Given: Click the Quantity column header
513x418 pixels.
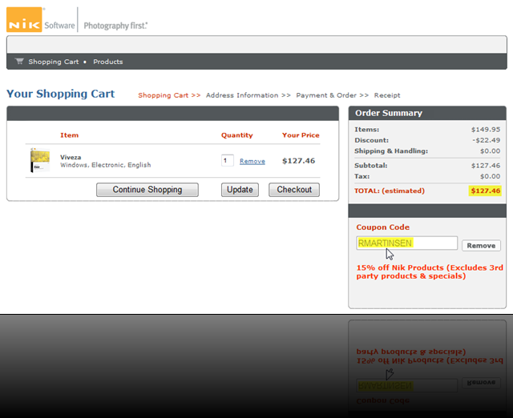Looking at the screenshot, I should pyautogui.click(x=237, y=135).
